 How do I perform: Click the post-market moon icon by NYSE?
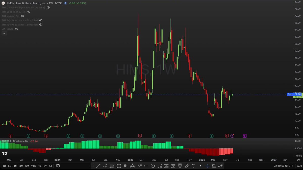(x=65, y=3)
